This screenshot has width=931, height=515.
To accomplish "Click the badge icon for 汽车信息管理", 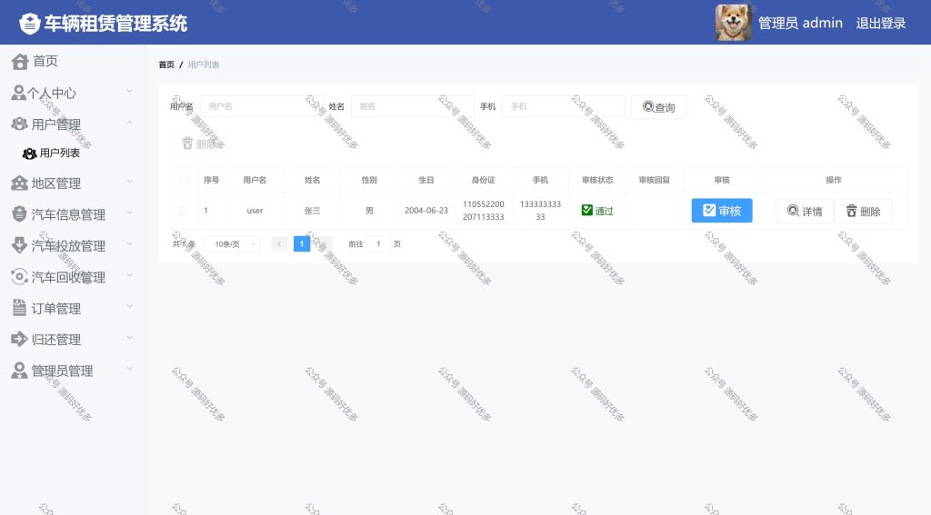I will pyautogui.click(x=20, y=214).
